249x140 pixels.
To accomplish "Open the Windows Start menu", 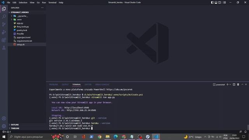I will pyautogui.click(x=4, y=136).
